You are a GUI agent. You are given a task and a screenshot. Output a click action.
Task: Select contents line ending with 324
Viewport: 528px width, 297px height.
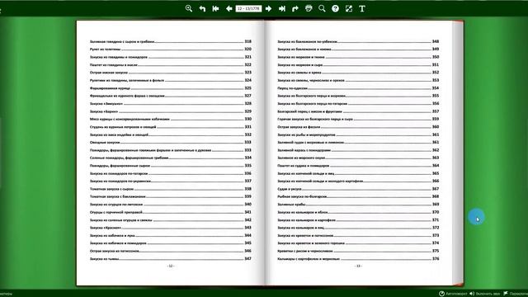click(171, 80)
